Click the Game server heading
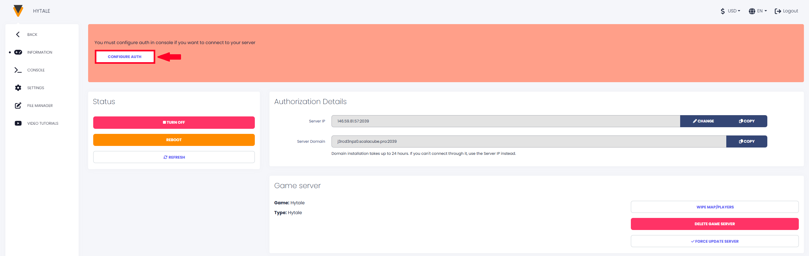 (297, 186)
